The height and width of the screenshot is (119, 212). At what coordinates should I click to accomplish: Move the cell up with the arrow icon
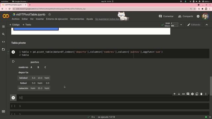click(175, 94)
